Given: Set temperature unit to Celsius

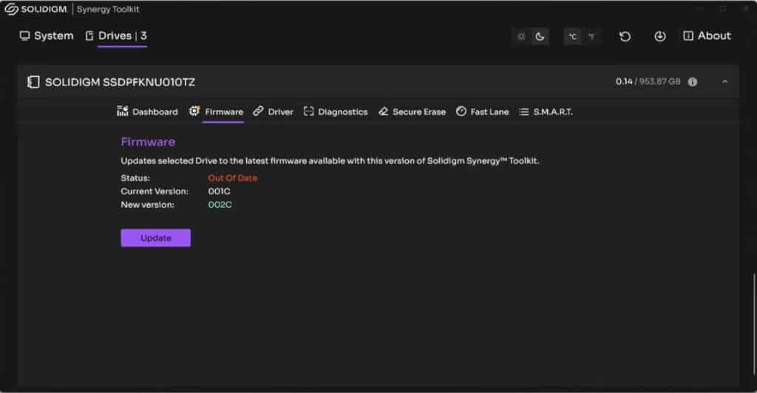Looking at the screenshot, I should click(573, 36).
